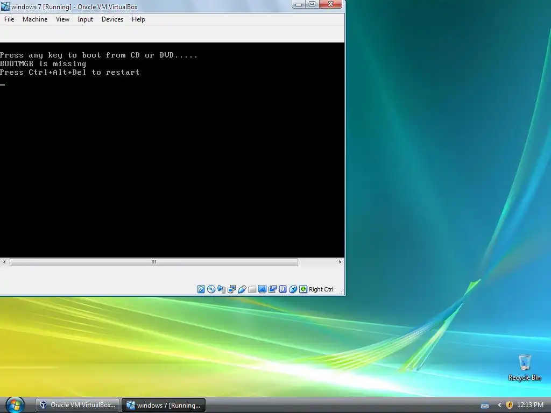Show hidden tray icons arrow

[499, 405]
